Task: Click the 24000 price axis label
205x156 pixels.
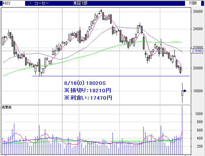Action: pyautogui.click(x=197, y=29)
